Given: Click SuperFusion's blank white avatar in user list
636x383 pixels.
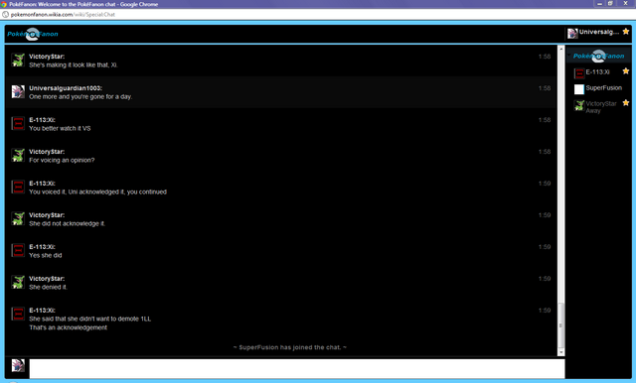Looking at the screenshot, I should pyautogui.click(x=579, y=89).
